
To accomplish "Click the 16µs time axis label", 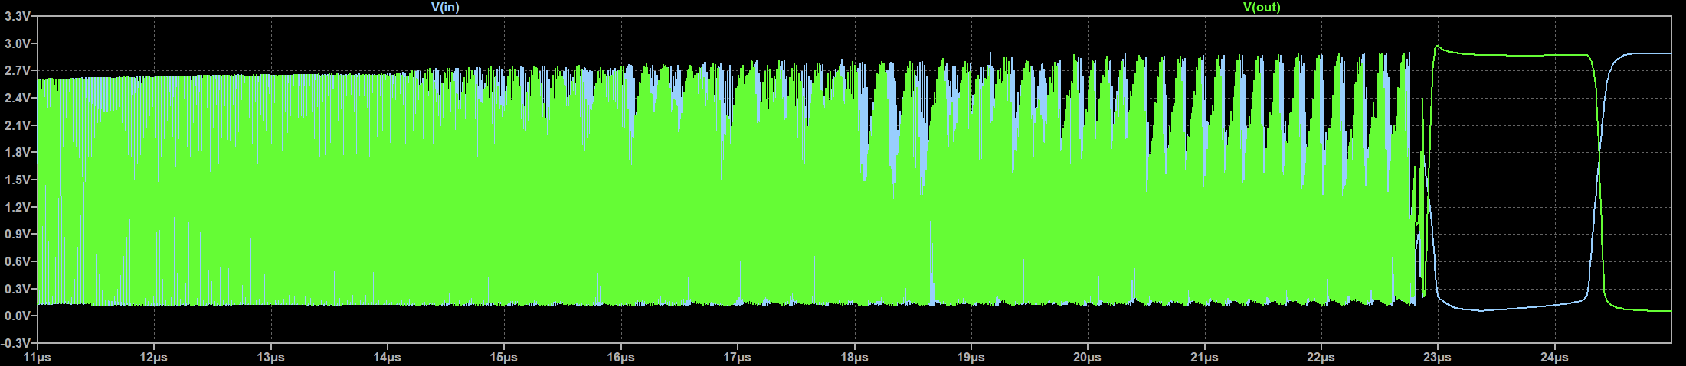I will click(620, 358).
